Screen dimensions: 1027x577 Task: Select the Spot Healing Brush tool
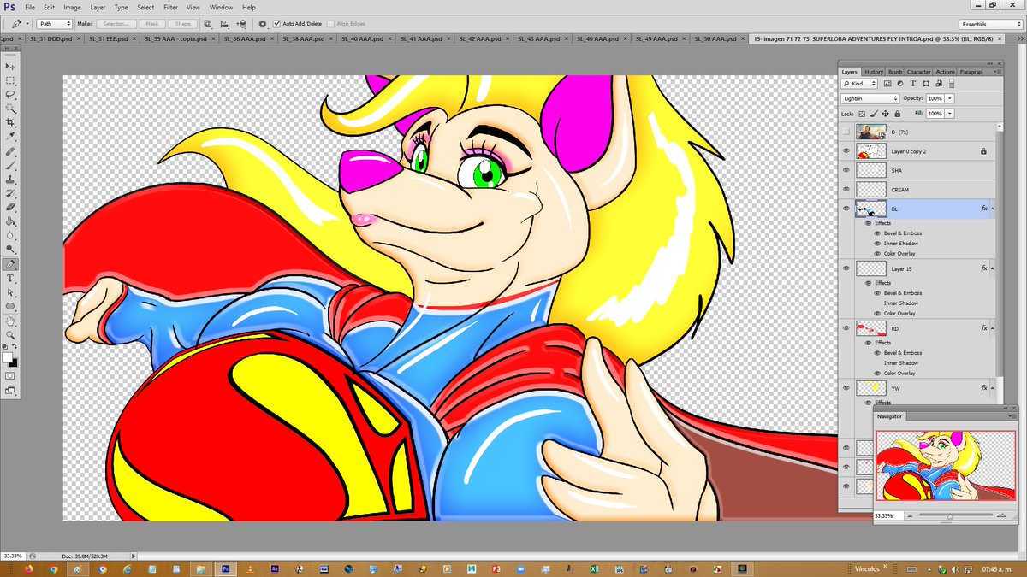pyautogui.click(x=10, y=152)
